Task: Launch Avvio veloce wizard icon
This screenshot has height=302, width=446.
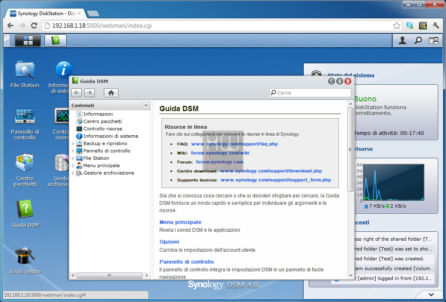Action: click(x=25, y=261)
